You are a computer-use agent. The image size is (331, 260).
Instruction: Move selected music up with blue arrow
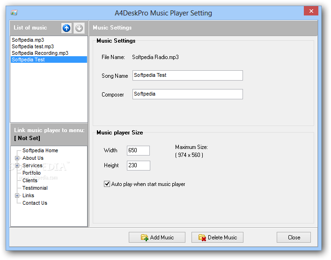[x=66, y=28]
